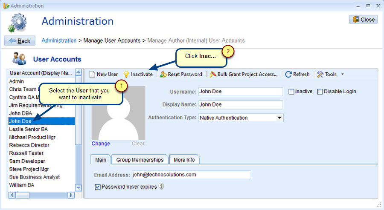Screen dimensions: 384x210
Task: Select Leslie Senior BA in list
Action: pos(41,129)
